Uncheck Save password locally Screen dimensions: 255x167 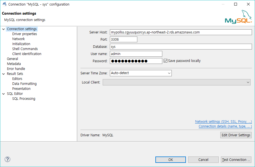pyautogui.click(x=165, y=61)
